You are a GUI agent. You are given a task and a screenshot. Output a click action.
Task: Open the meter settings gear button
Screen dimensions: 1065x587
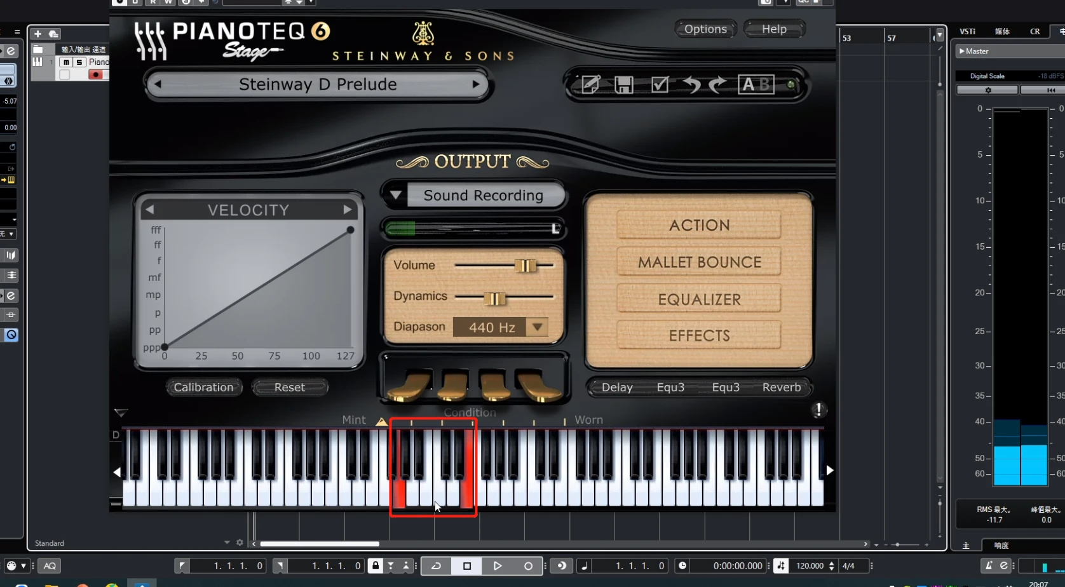point(988,90)
